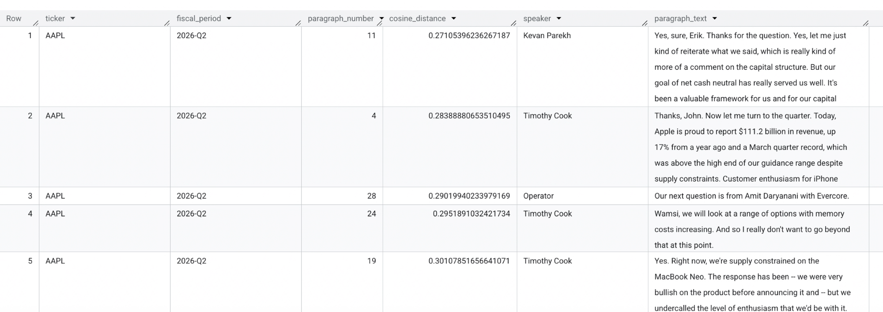Click row number 5

coord(30,261)
